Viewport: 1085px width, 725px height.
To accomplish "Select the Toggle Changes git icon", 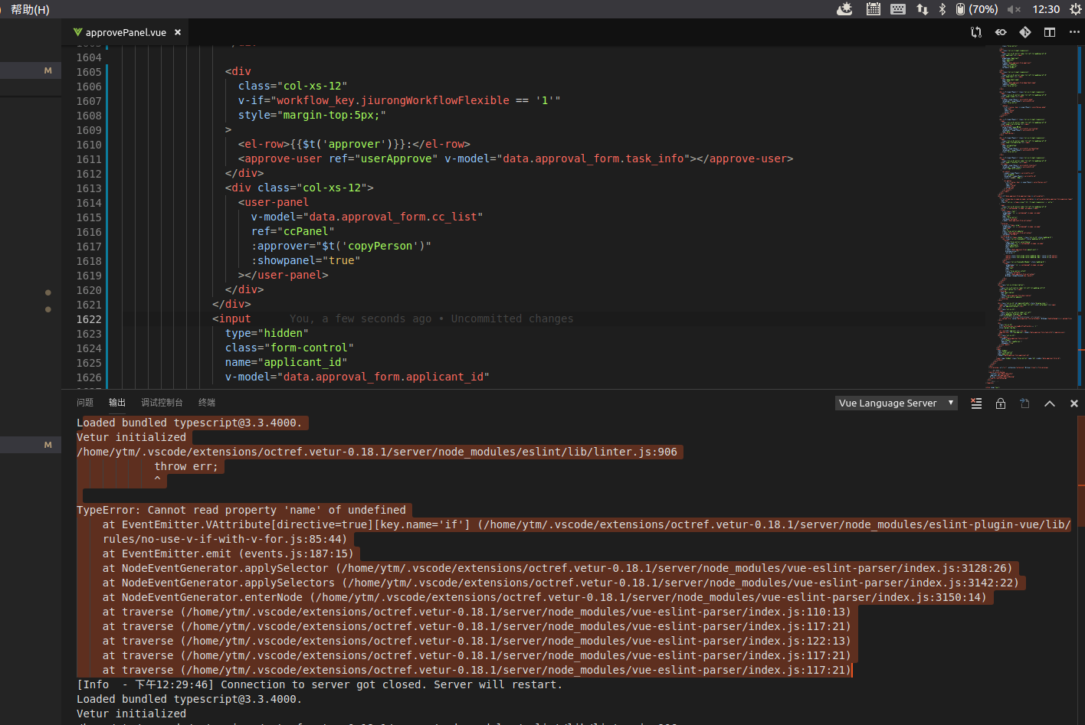I will pyautogui.click(x=976, y=32).
